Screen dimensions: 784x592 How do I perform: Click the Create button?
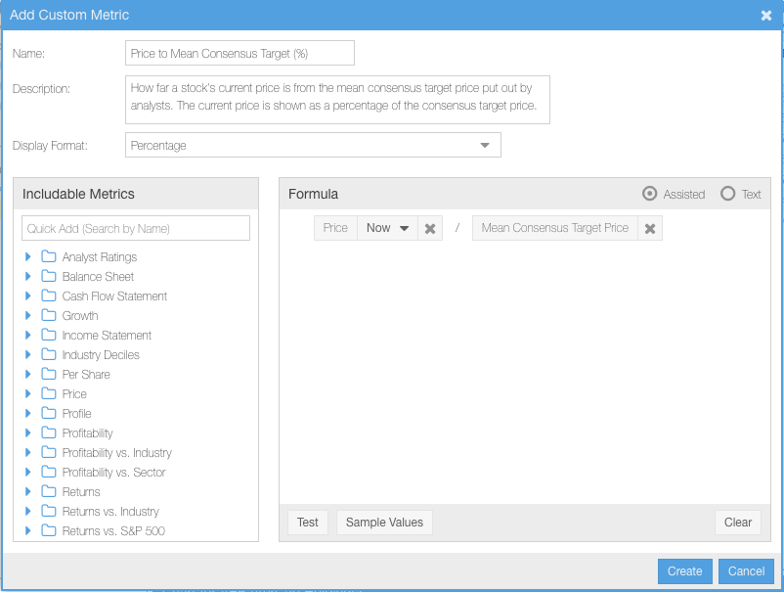tap(685, 571)
